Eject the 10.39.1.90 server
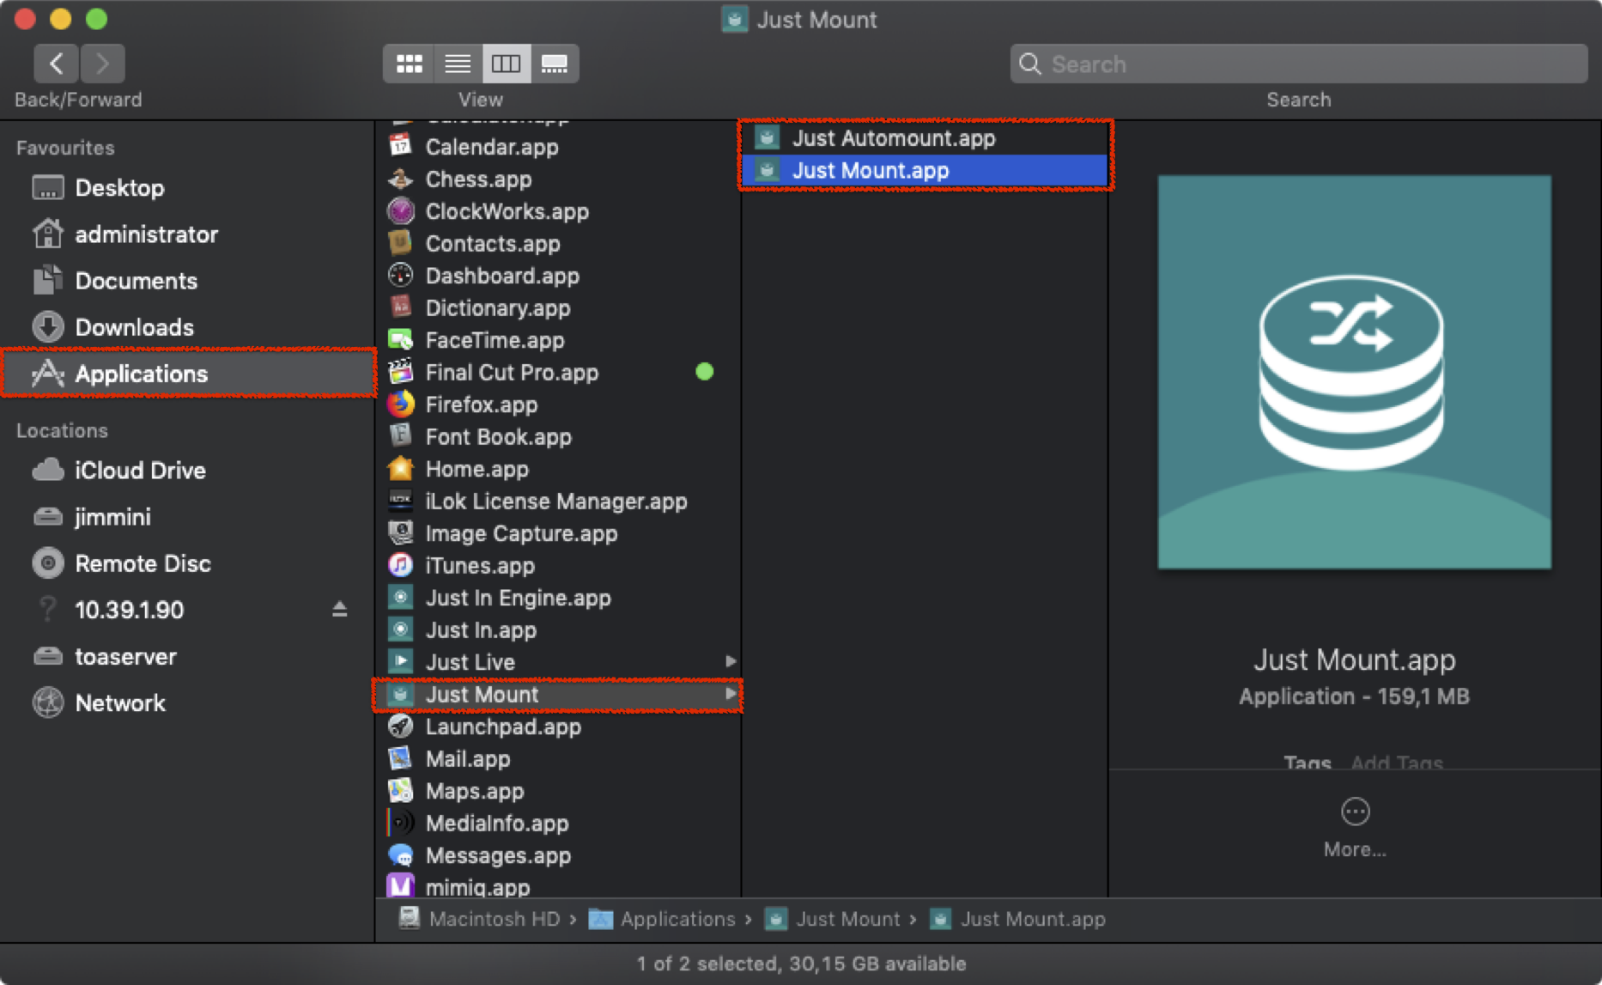Viewport: 1602px width, 985px height. 340,610
